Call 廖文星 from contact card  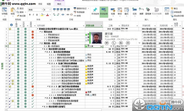(113, 43)
